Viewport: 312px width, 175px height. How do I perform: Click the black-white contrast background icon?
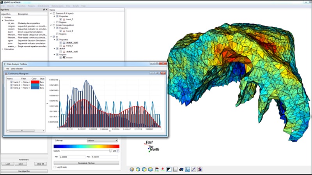point(169,169)
